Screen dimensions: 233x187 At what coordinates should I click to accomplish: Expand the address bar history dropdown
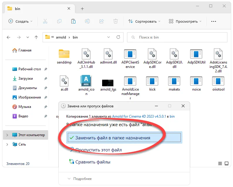pyautogui.click(x=109, y=37)
